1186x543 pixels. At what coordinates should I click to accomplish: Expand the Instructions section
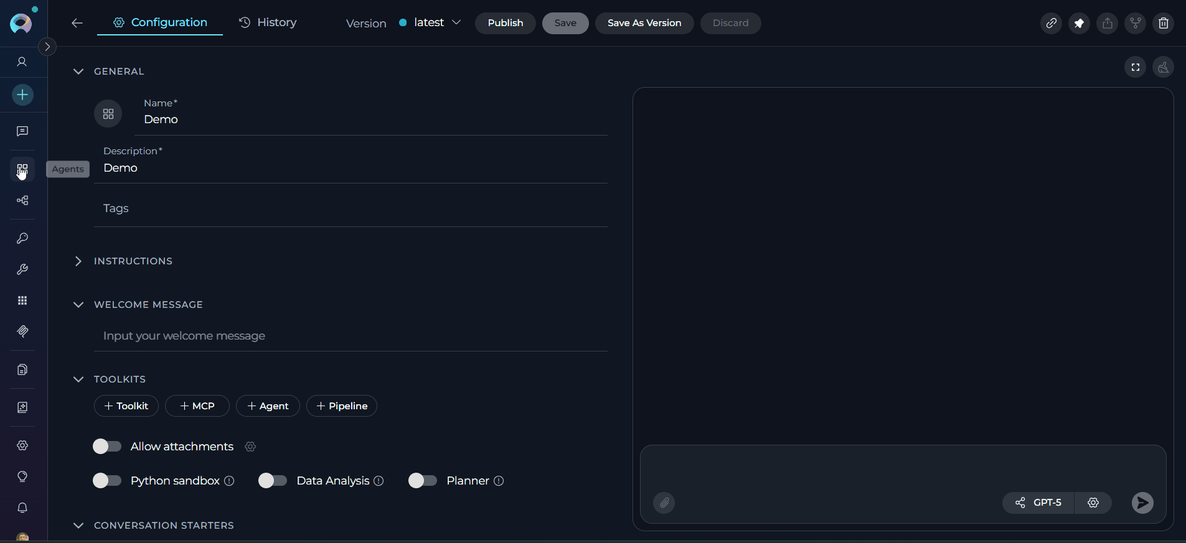78,261
